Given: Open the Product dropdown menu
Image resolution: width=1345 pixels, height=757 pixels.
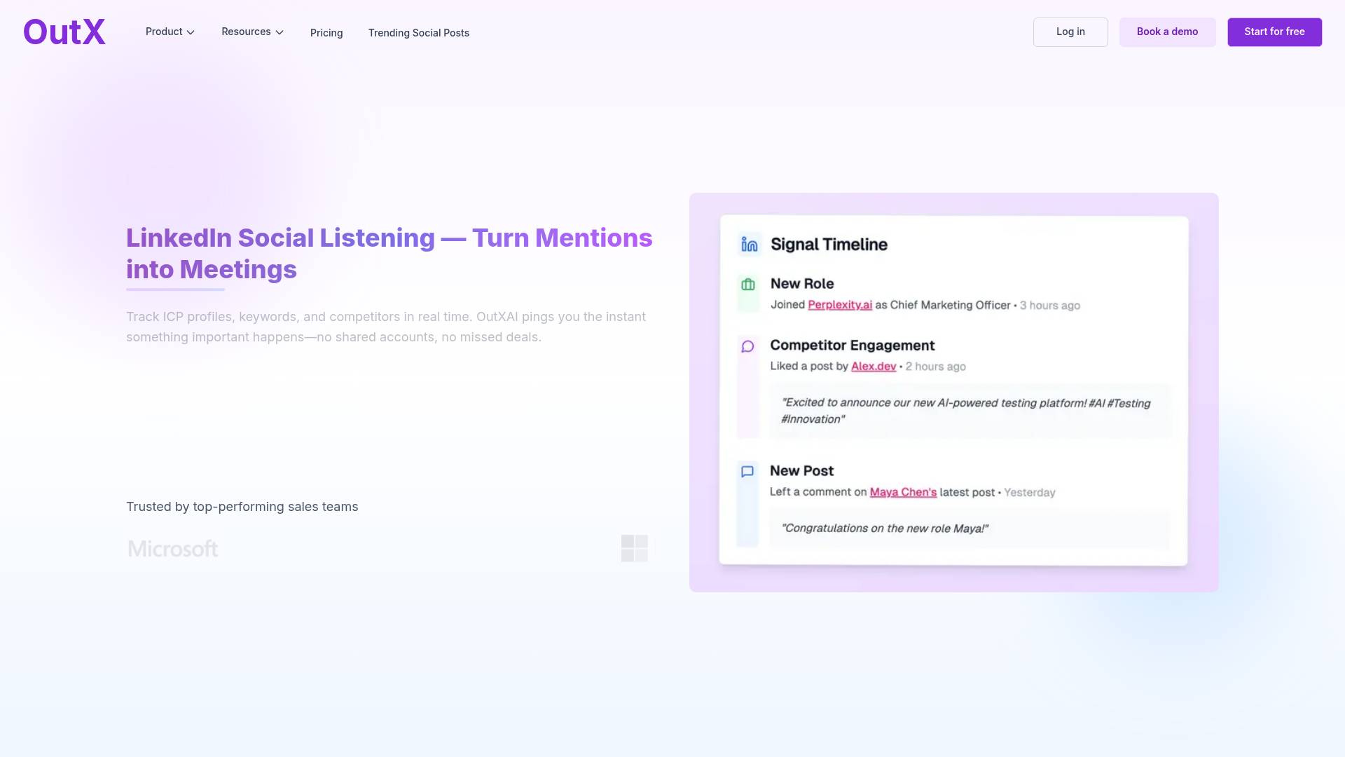Looking at the screenshot, I should 170,32.
